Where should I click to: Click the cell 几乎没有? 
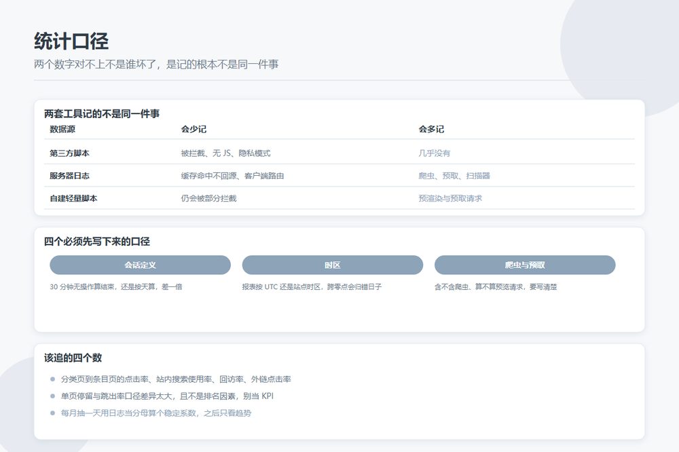435,153
